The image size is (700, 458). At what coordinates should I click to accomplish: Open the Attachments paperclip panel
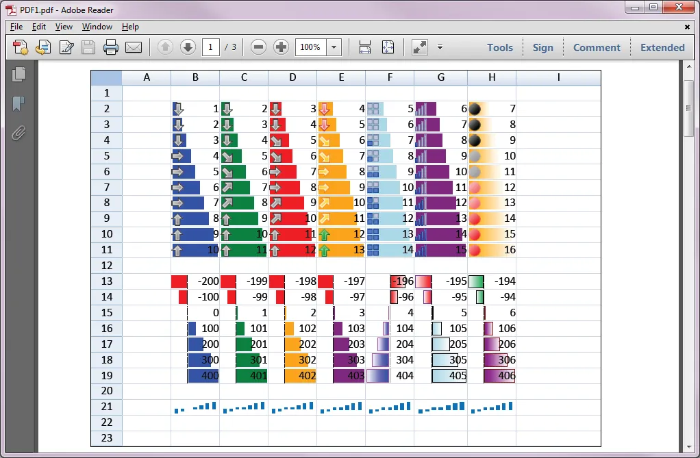click(18, 133)
